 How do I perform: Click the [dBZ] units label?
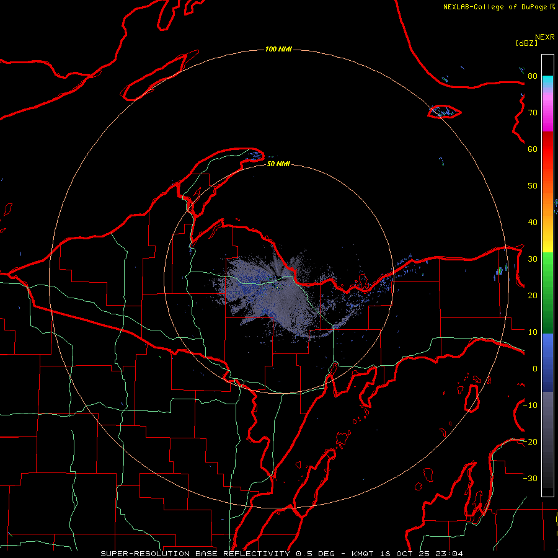[x=526, y=43]
